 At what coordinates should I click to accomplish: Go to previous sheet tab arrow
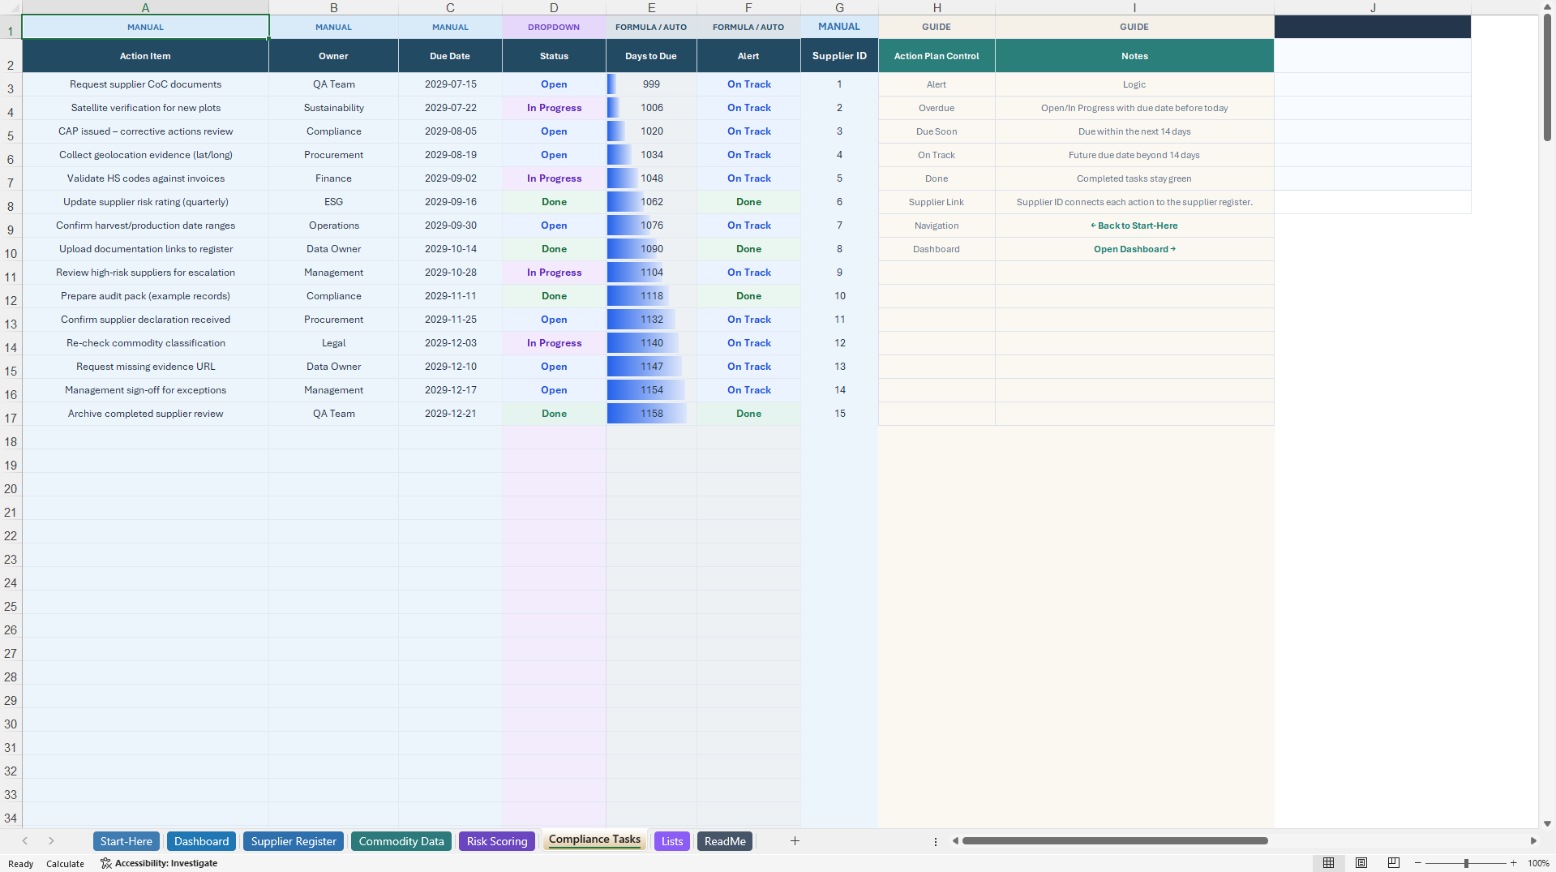pyautogui.click(x=25, y=841)
